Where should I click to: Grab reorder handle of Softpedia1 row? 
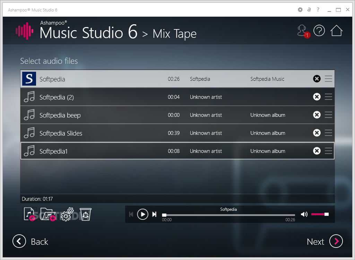[x=328, y=151]
